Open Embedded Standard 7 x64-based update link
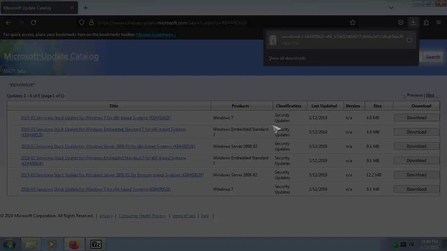Viewport: 447px width, 251px height. coord(103,161)
